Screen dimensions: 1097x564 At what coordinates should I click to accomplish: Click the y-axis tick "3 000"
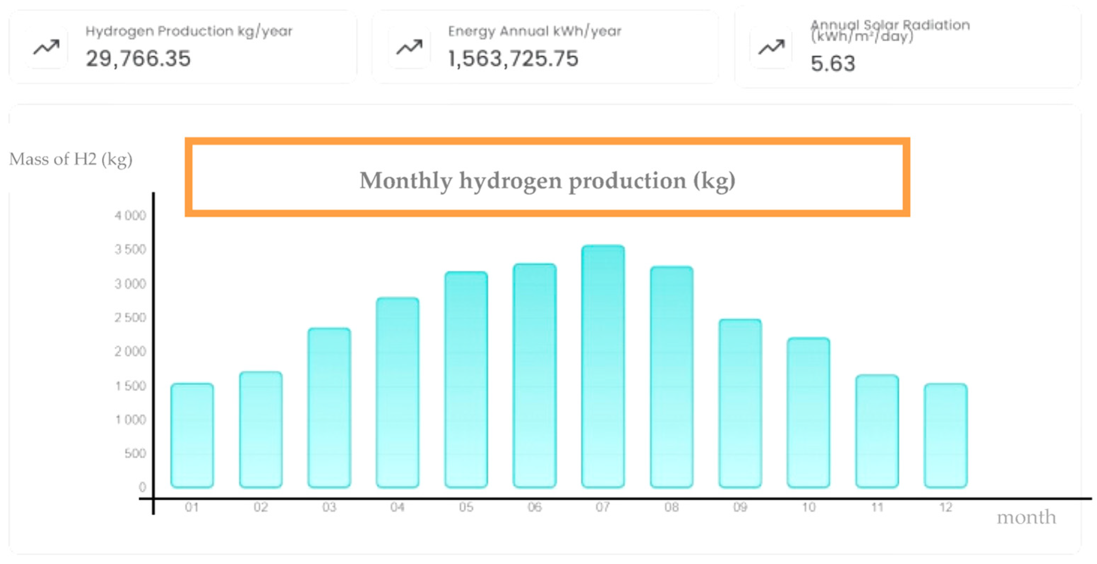pyautogui.click(x=130, y=284)
